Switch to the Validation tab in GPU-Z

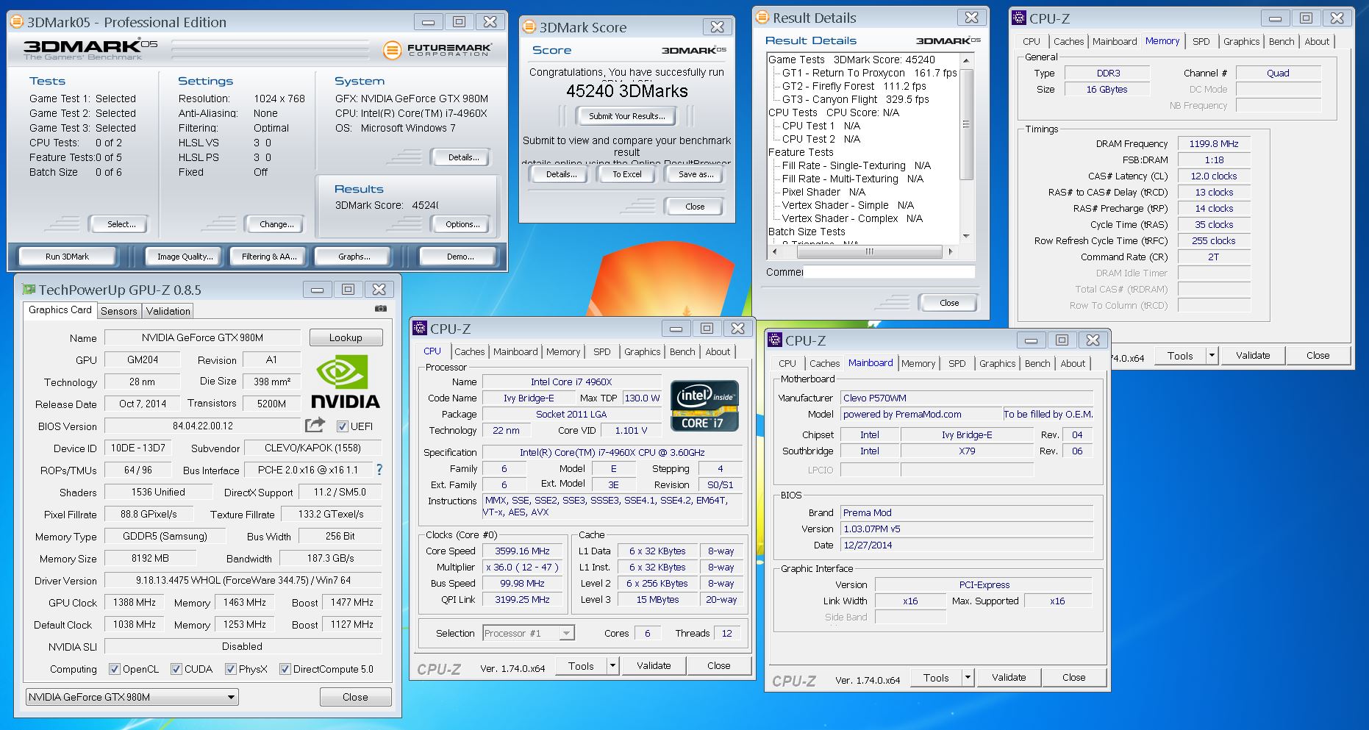168,311
